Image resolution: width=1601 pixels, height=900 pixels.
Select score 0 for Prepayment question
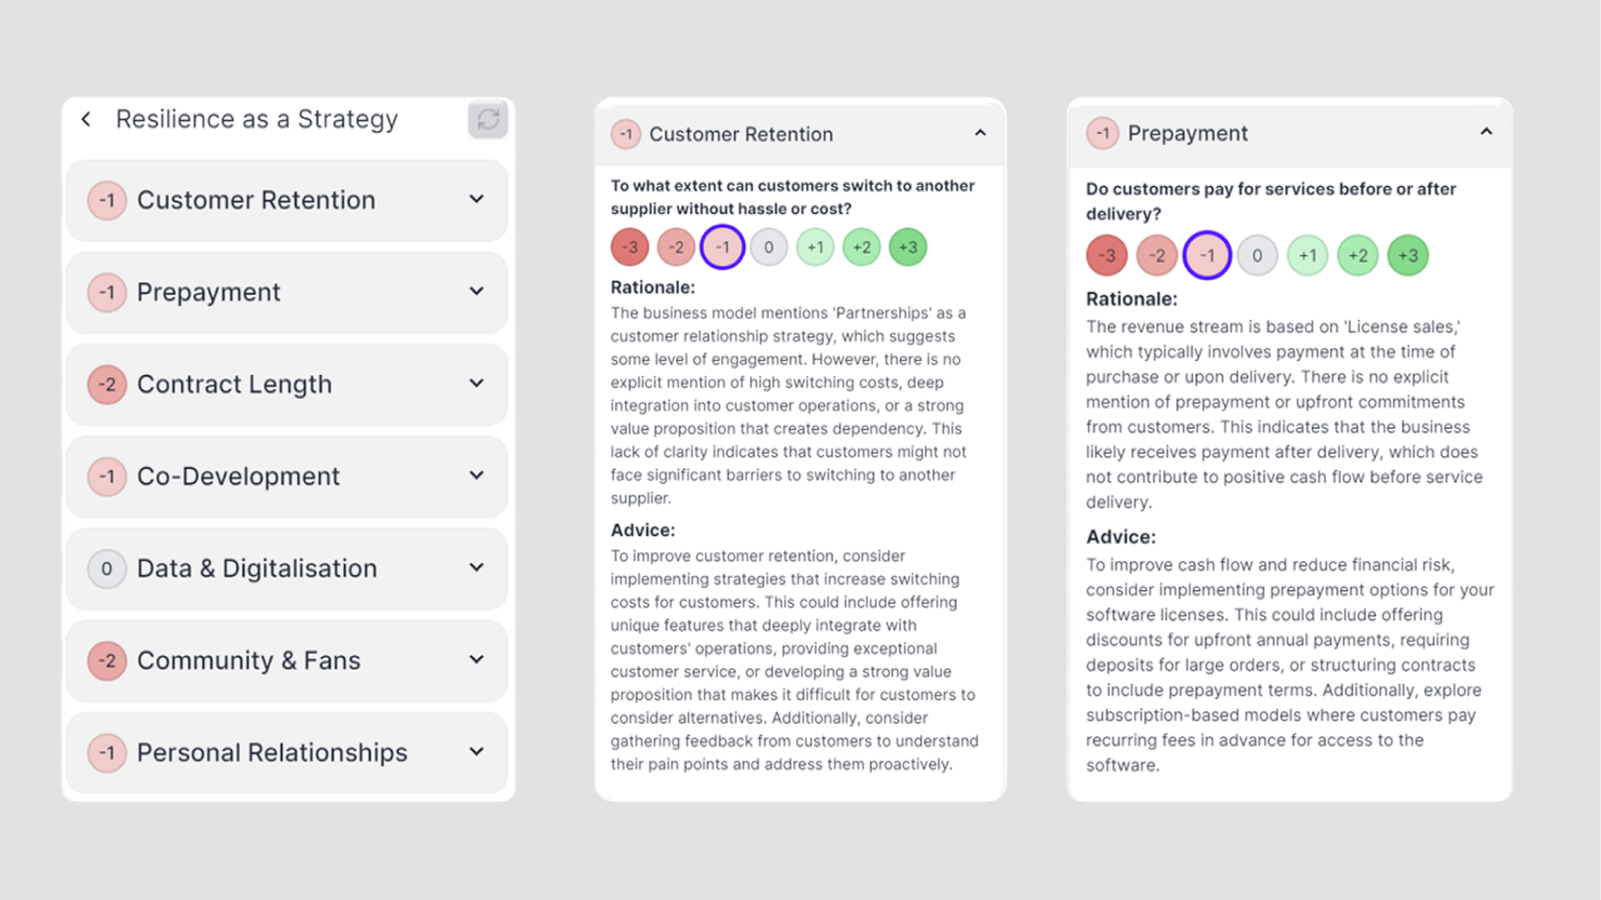[1257, 256]
